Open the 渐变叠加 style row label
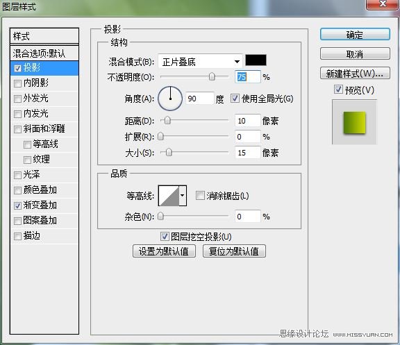This screenshot has height=345, width=400. click(x=40, y=205)
